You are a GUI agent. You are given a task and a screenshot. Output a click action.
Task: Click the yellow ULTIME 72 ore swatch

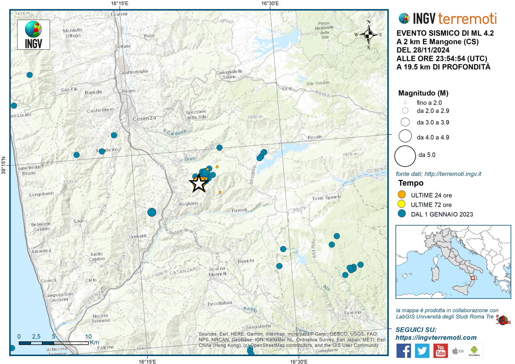tap(401, 205)
